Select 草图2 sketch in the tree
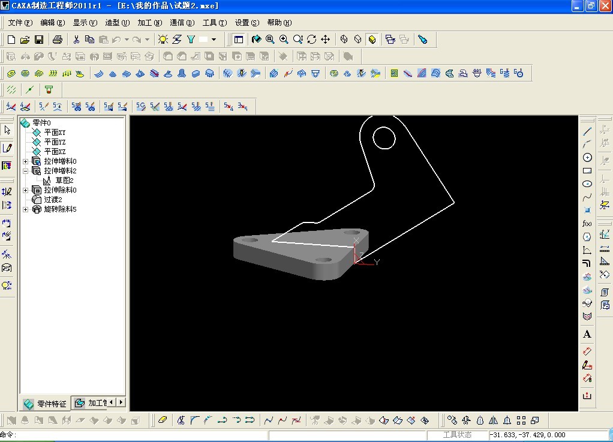The height and width of the screenshot is (442, 613). [65, 181]
